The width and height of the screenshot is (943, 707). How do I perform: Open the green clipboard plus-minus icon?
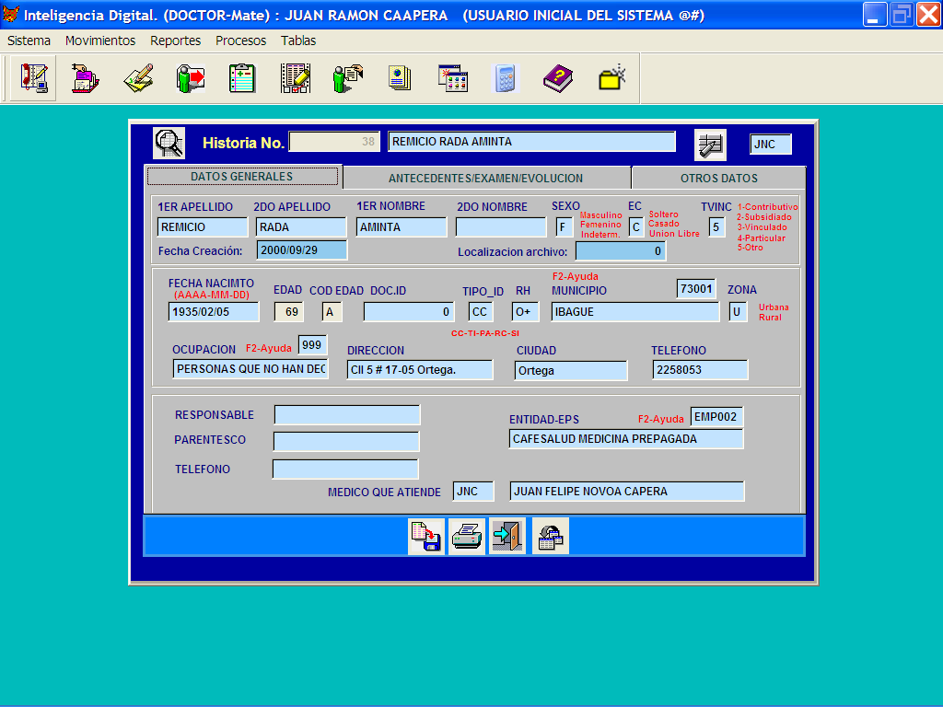click(242, 78)
